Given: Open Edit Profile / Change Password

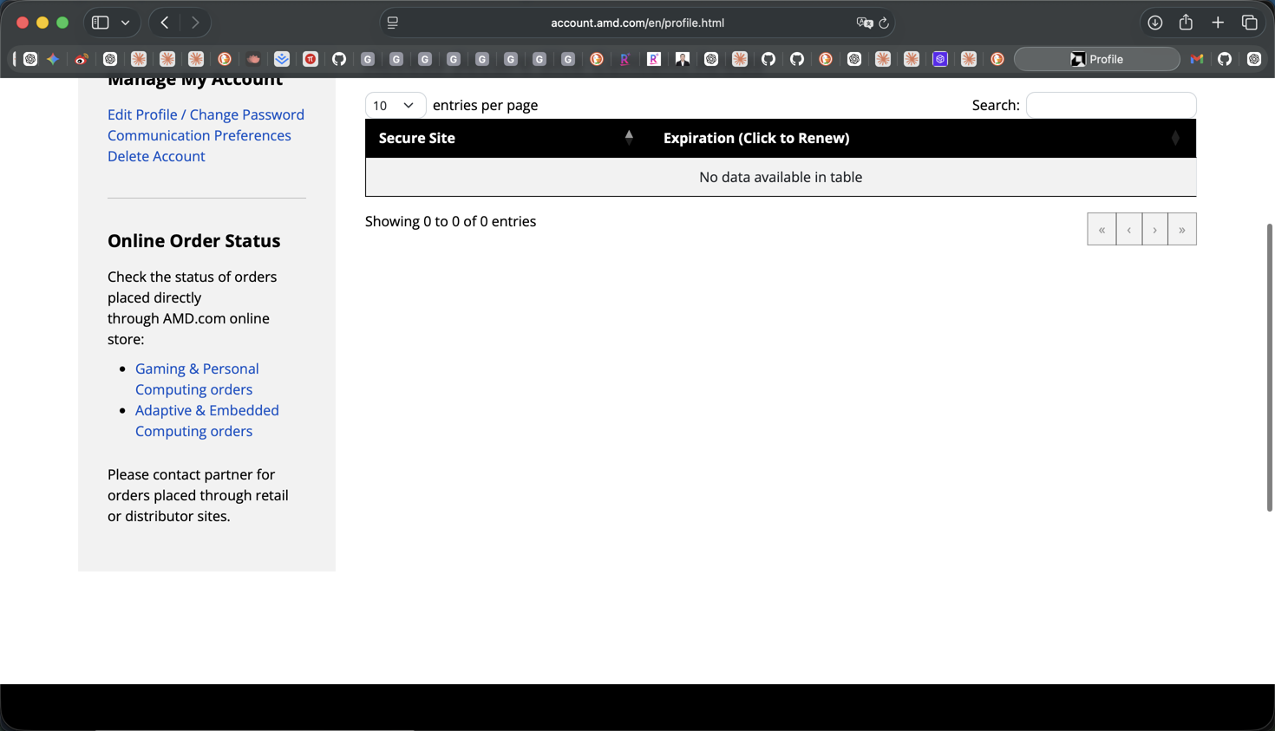Looking at the screenshot, I should 206,114.
